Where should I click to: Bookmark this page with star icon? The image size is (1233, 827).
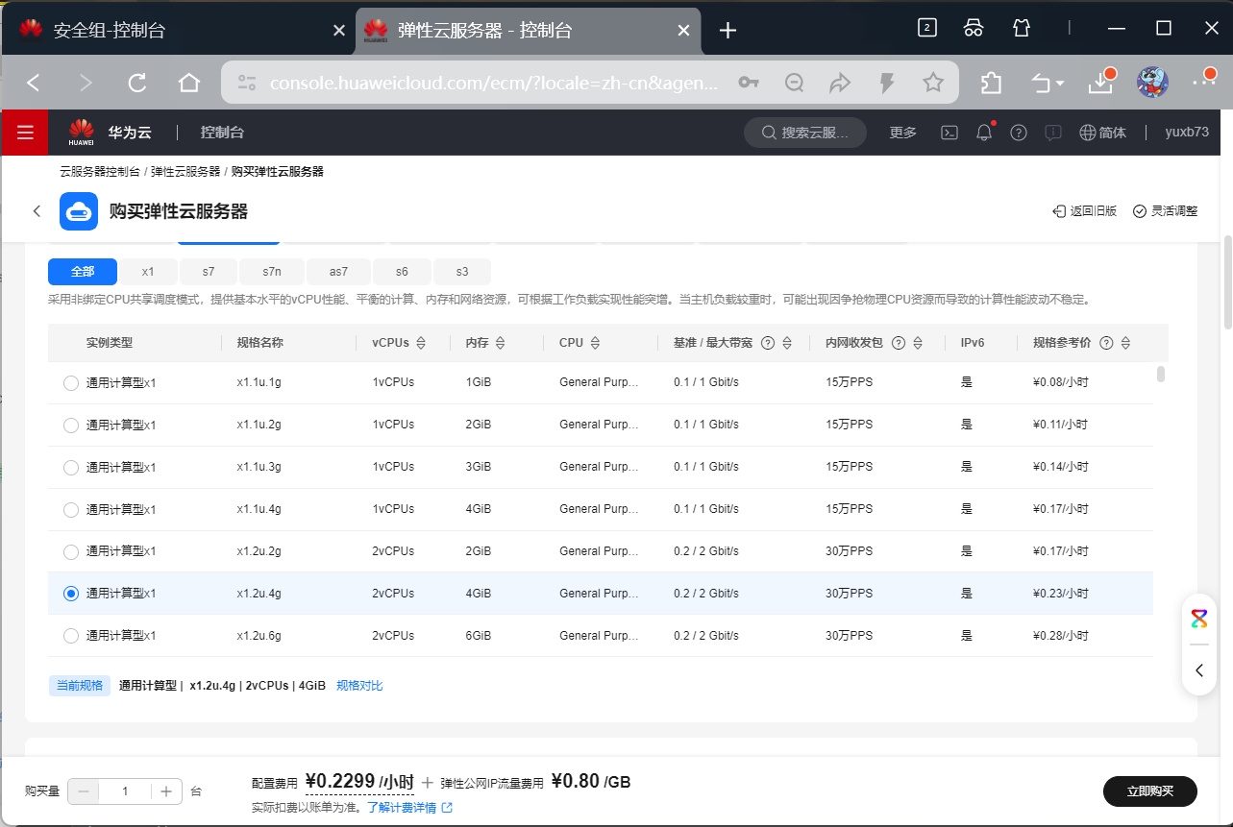coord(933,83)
